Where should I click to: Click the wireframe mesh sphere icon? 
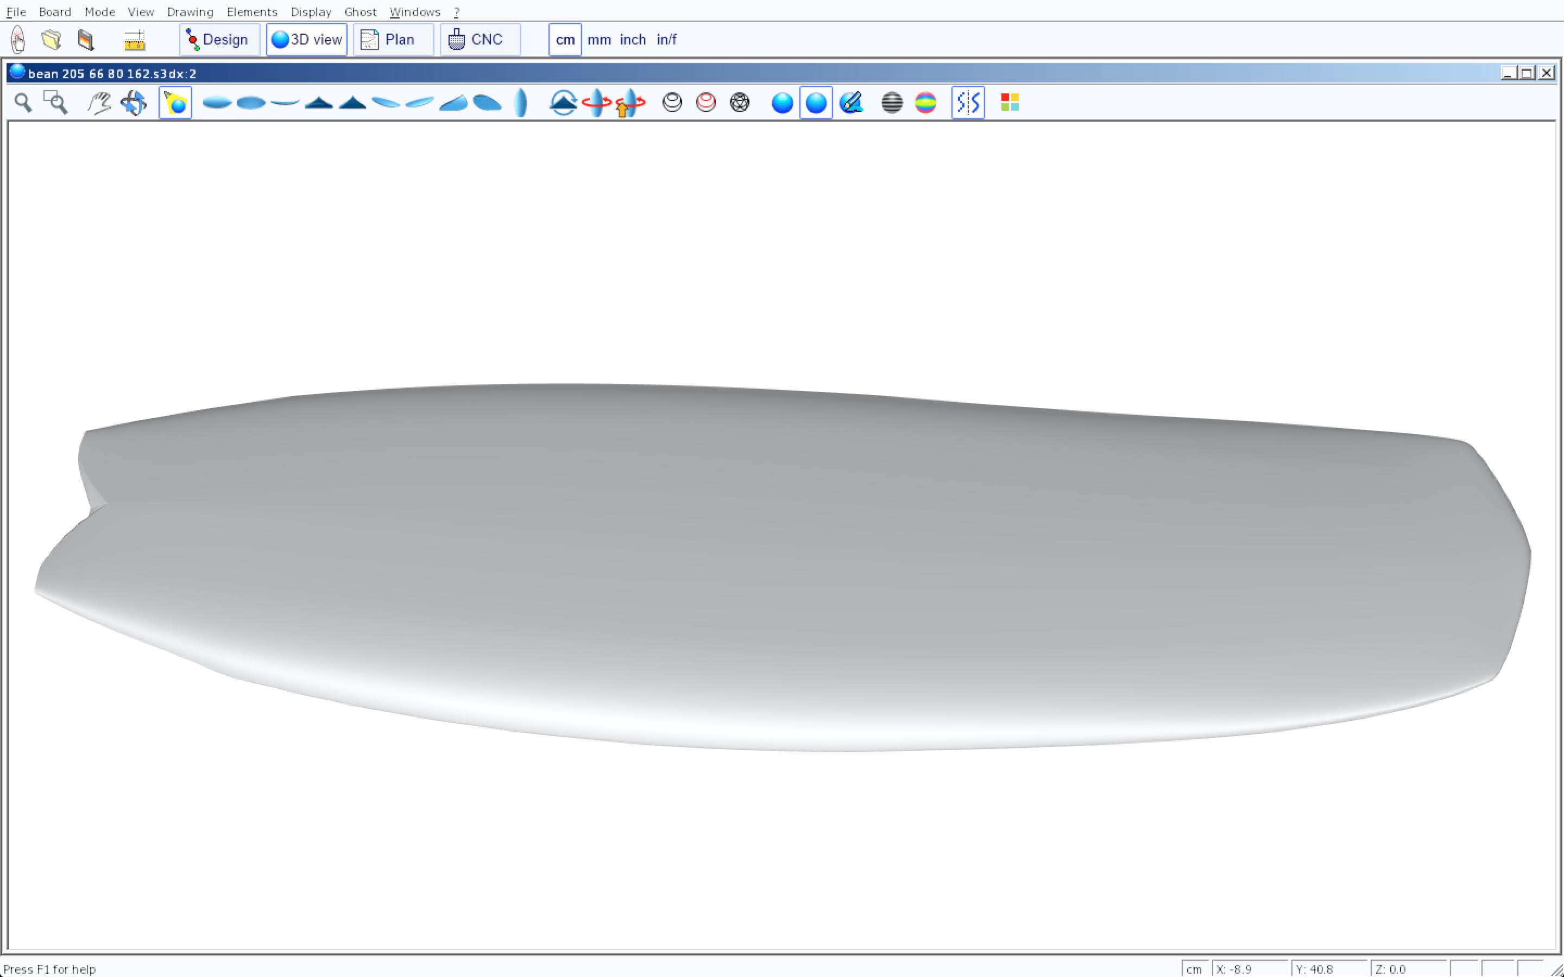(x=739, y=103)
